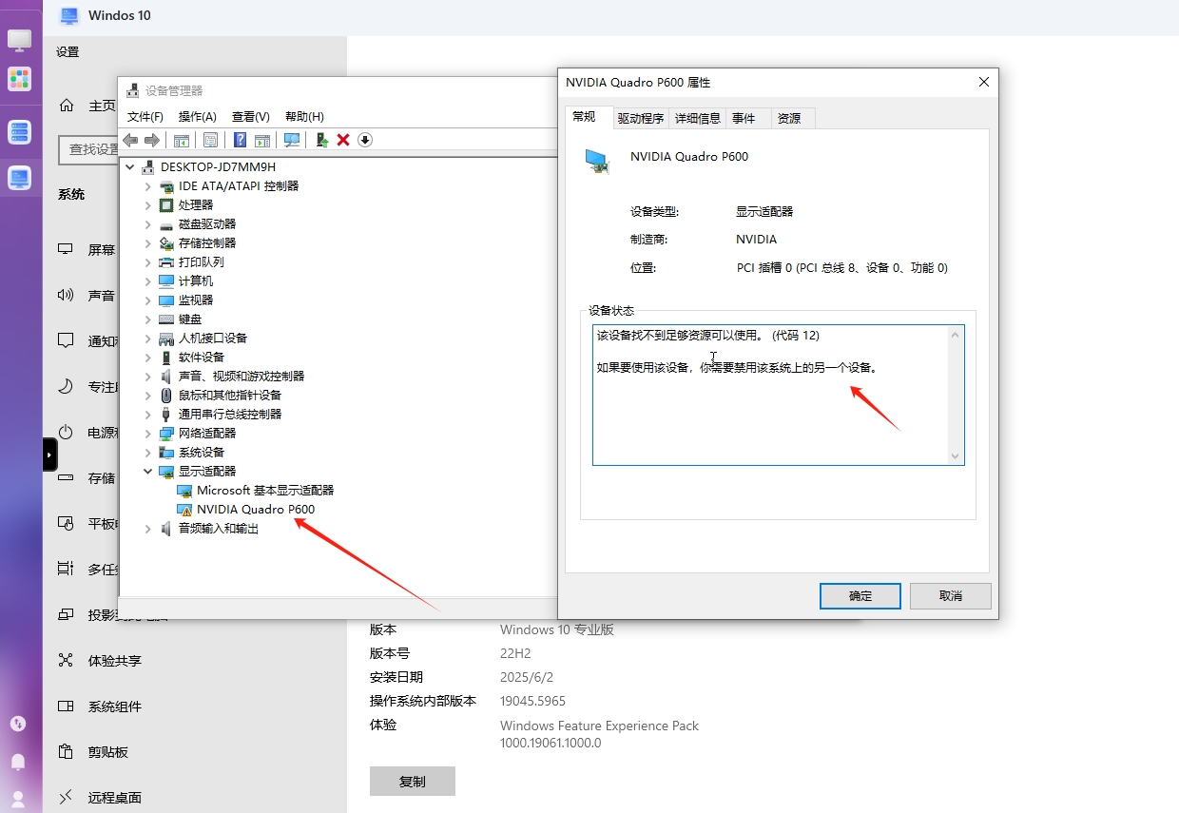Click the Uninstall device red X icon

pyautogui.click(x=344, y=140)
